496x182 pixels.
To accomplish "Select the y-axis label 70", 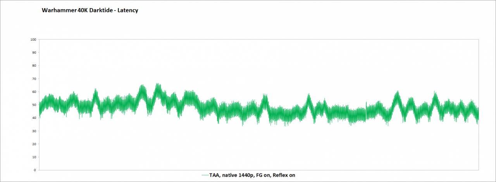I will click(34, 79).
